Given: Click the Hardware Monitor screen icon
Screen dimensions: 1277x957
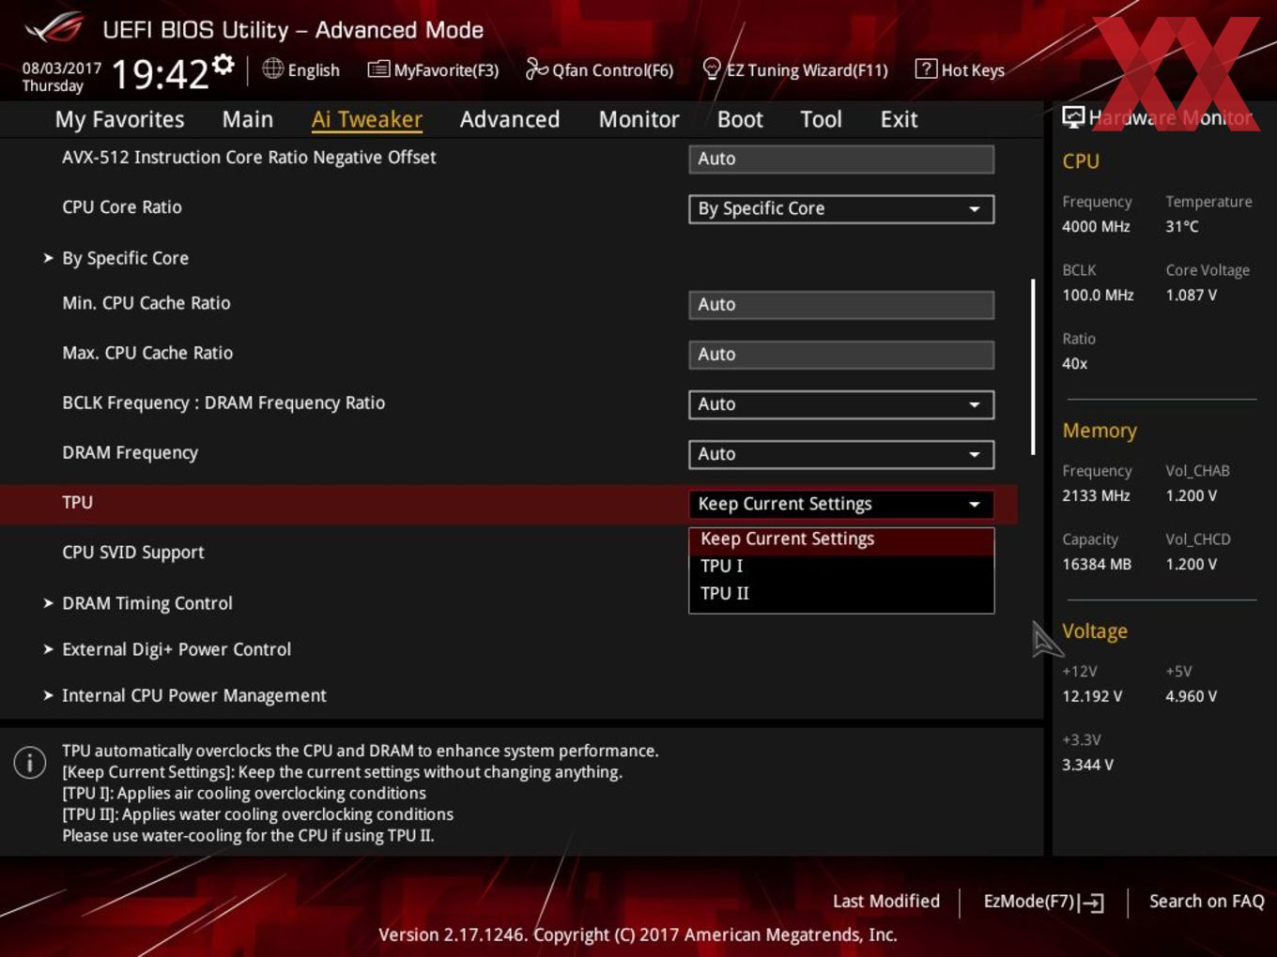Looking at the screenshot, I should coord(1073,117).
